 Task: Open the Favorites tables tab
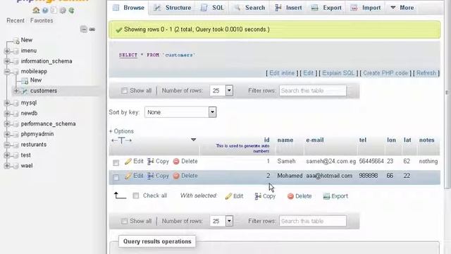[42, 20]
